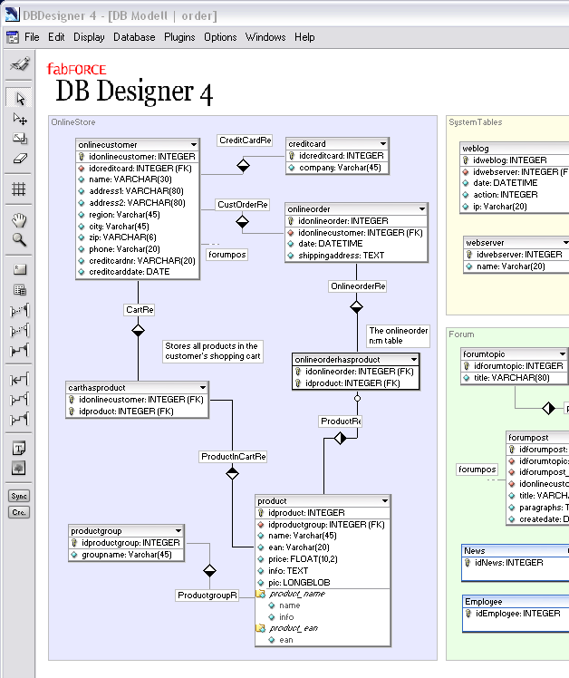The height and width of the screenshot is (678, 569).
Task: Select the ProductRe relation label
Action: coord(341,421)
